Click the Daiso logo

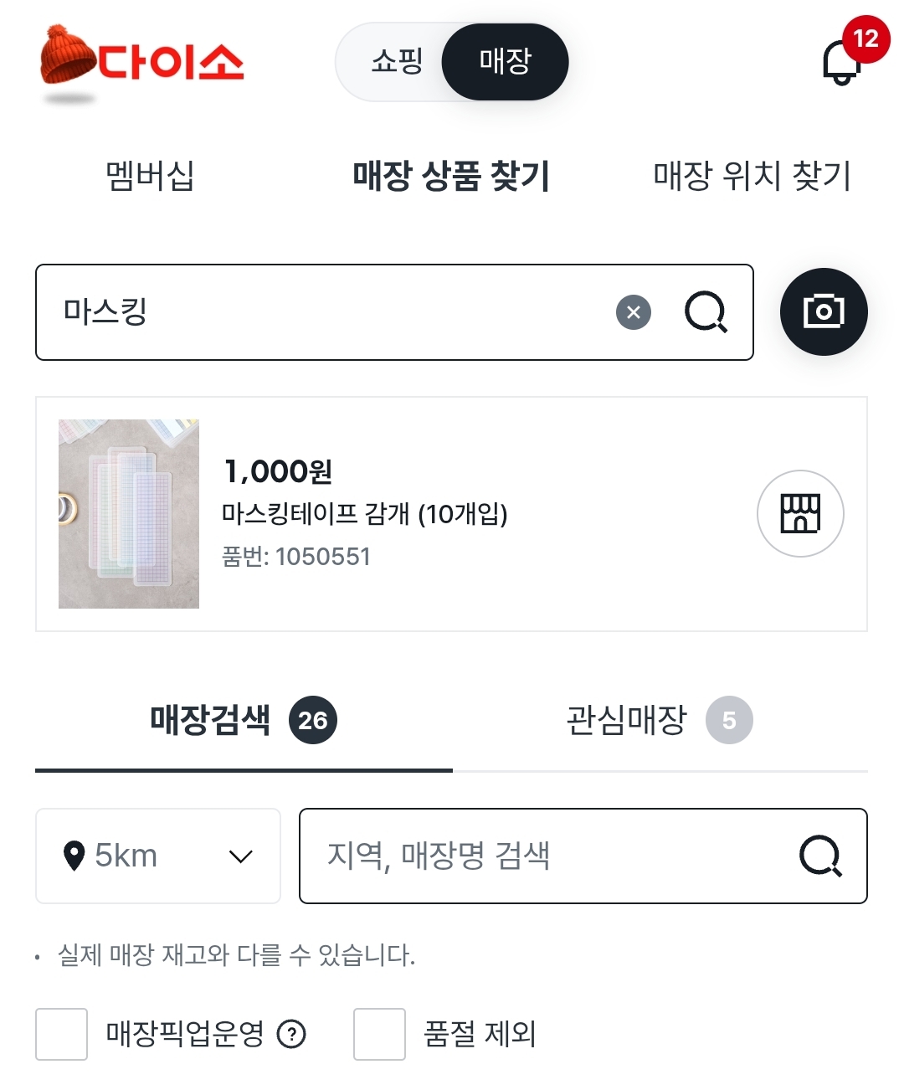(142, 62)
